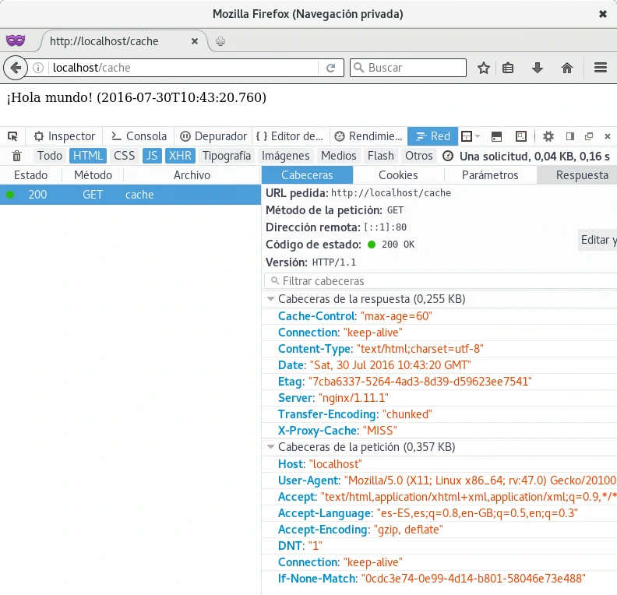Go to the home page icon

[567, 68]
